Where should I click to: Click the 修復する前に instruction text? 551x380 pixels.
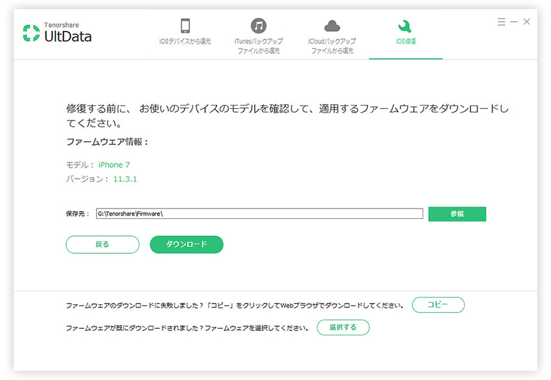pyautogui.click(x=287, y=116)
